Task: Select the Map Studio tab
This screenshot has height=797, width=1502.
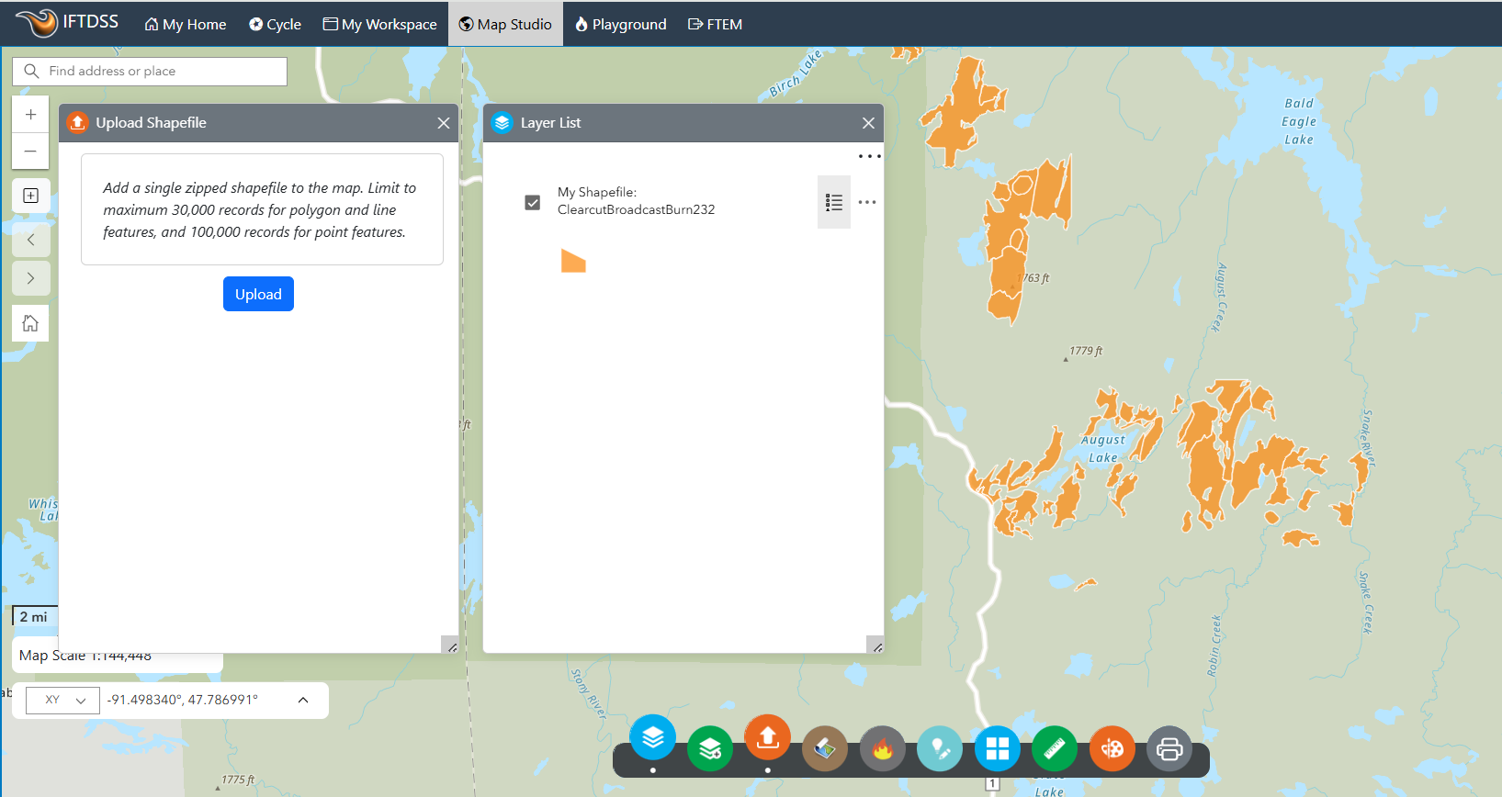Action: click(505, 24)
